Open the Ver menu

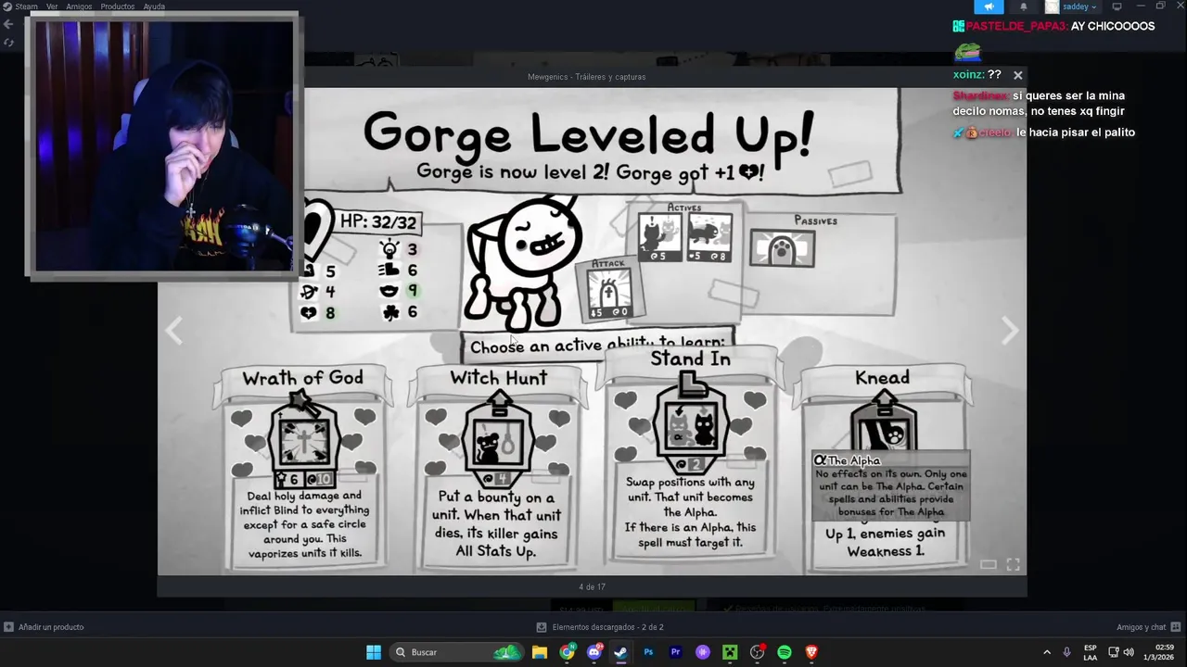click(x=52, y=6)
